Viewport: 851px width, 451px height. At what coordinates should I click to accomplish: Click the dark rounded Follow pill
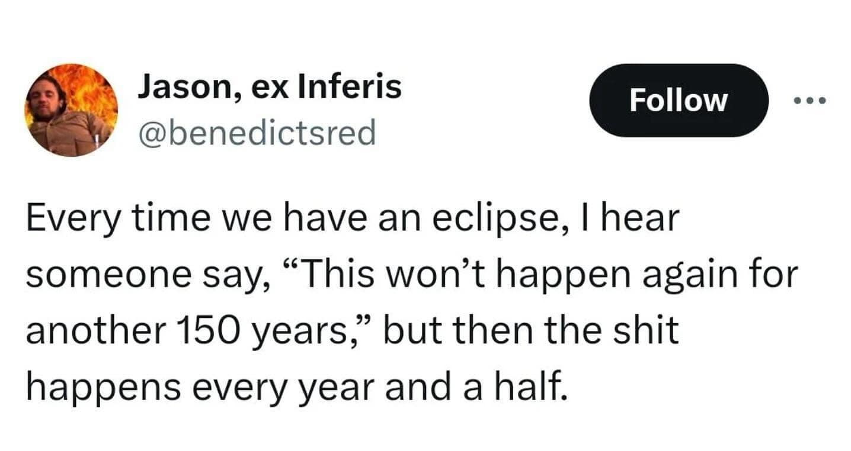click(x=679, y=101)
